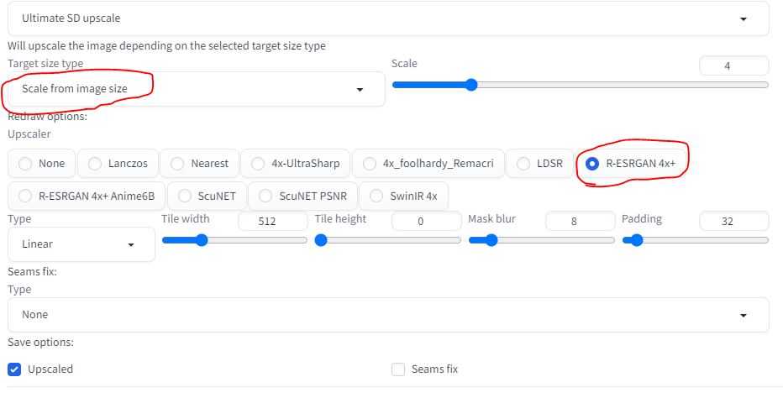The width and height of the screenshot is (783, 398).
Task: Click the "Will upscale the image" description text
Action: tap(167, 46)
